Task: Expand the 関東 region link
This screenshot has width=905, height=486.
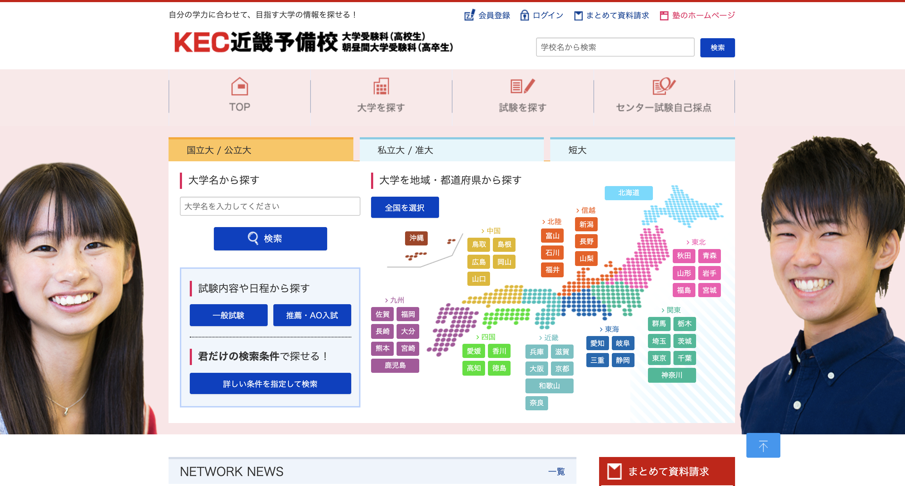Action: 671,310
